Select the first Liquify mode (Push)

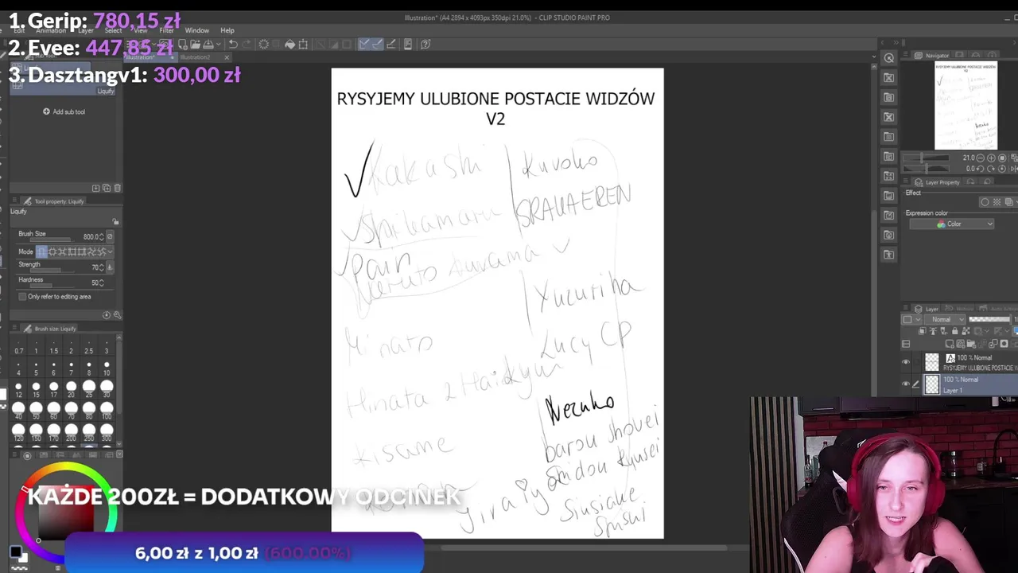click(42, 251)
